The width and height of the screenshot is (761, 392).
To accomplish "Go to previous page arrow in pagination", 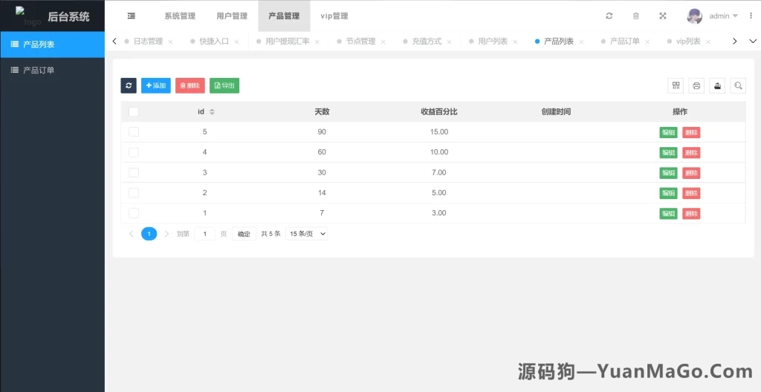I will (131, 234).
